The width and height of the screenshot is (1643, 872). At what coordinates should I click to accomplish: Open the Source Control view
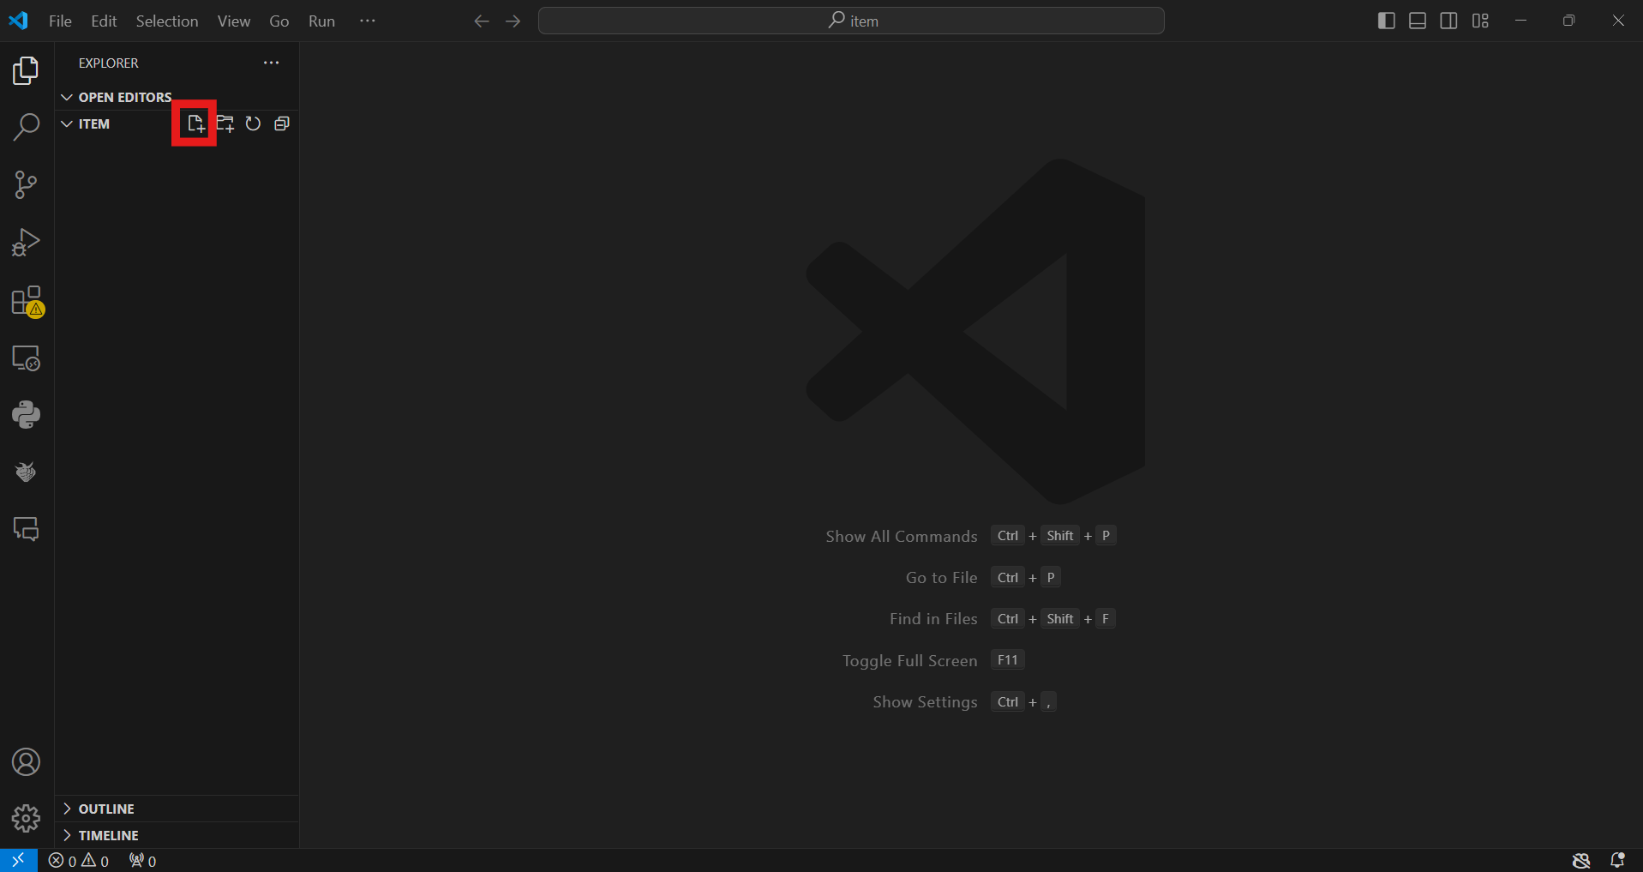(26, 184)
